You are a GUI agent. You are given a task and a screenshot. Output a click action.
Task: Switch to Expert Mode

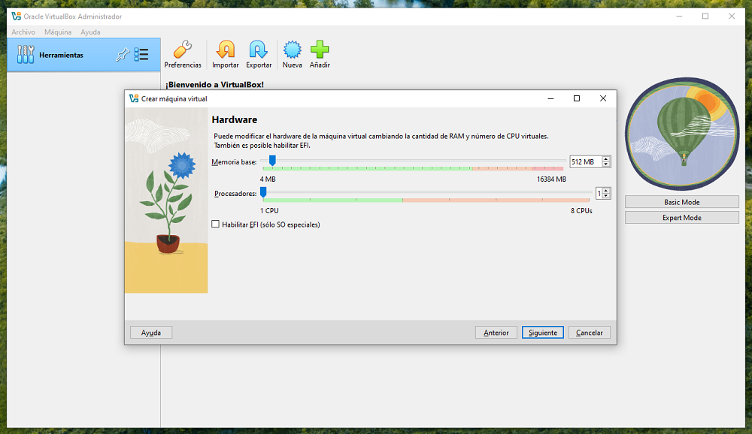click(x=681, y=217)
